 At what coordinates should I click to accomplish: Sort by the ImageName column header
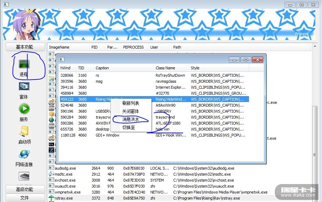click(68, 47)
